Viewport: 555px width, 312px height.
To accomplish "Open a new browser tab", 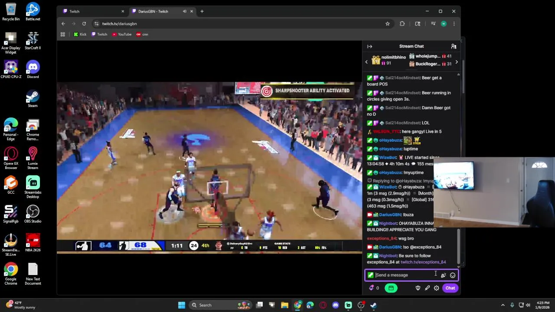I will pyautogui.click(x=202, y=11).
